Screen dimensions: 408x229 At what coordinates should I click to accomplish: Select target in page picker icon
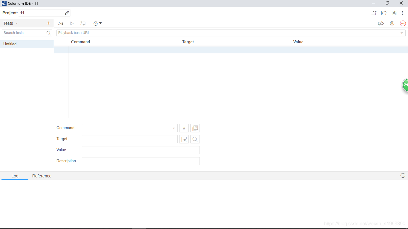point(184,139)
